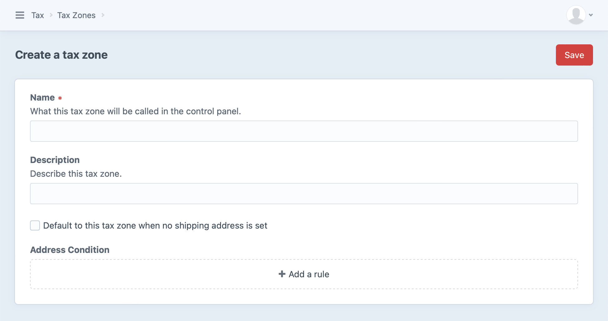Image resolution: width=608 pixels, height=321 pixels.
Task: Click the Description field label
Action: click(55, 160)
